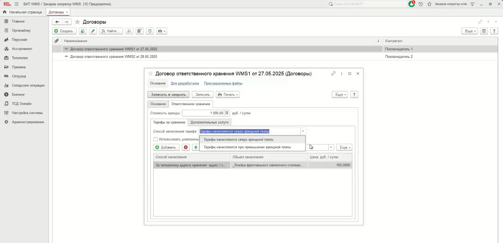
Task: Click the pencil edit icon in toolbar
Action: click(93, 31)
